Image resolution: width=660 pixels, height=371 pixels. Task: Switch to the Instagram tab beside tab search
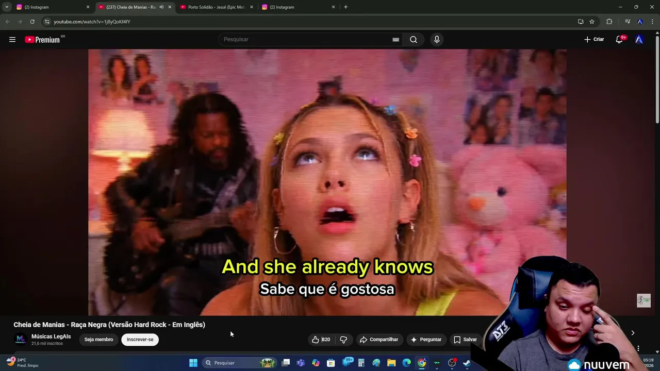52,7
